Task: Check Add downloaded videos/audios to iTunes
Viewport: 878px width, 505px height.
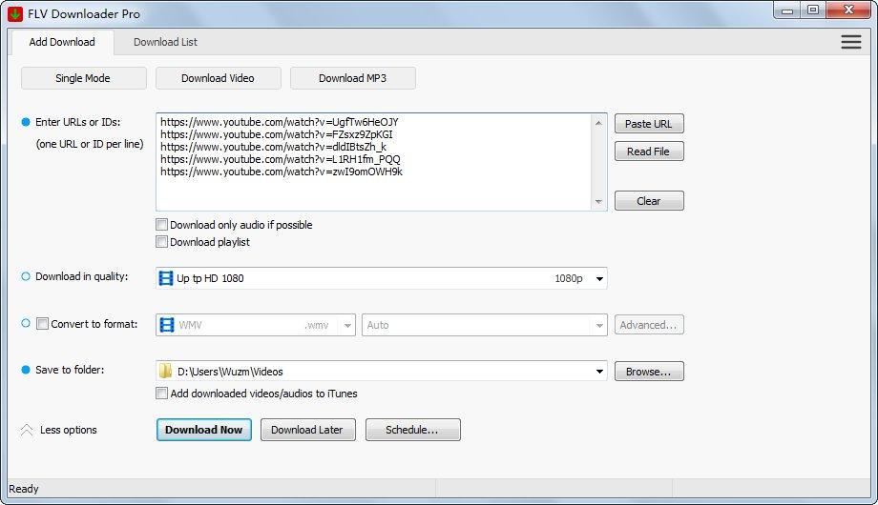Action: 162,394
